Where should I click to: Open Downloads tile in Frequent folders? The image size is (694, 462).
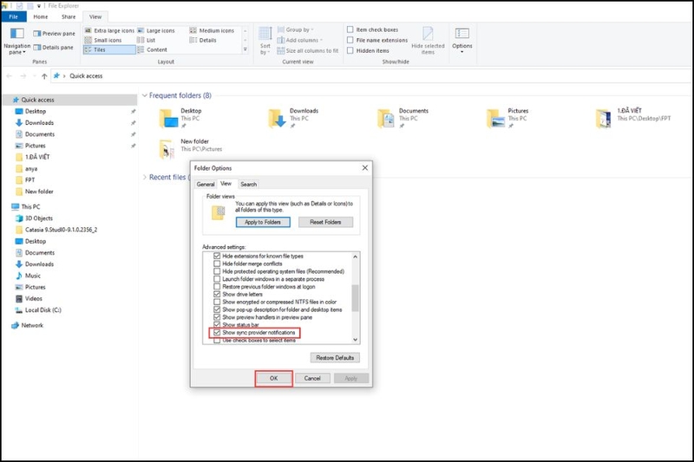coord(294,119)
